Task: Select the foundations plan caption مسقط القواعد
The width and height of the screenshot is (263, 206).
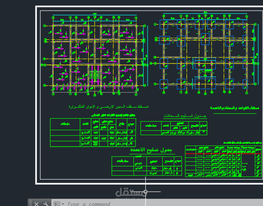Action: click(234, 108)
